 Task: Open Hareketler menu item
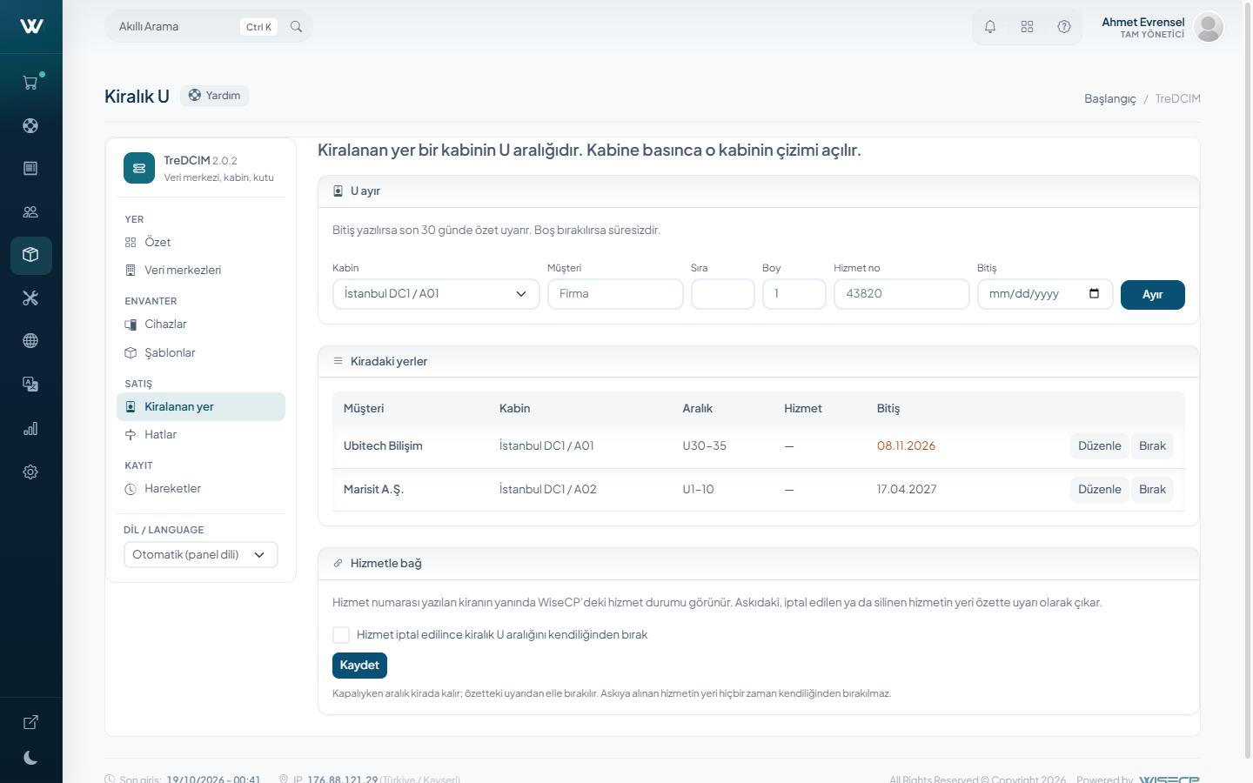201,489
